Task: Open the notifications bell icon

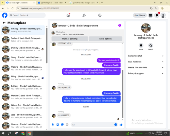Action: 157,15
